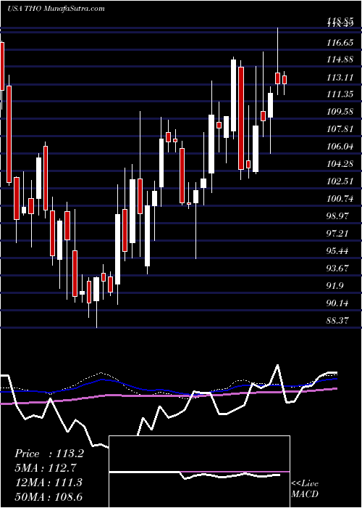Viewport: 362px width, 508px height.
Task: Click the 5MA : 112.7 readout
Action: pos(46,468)
